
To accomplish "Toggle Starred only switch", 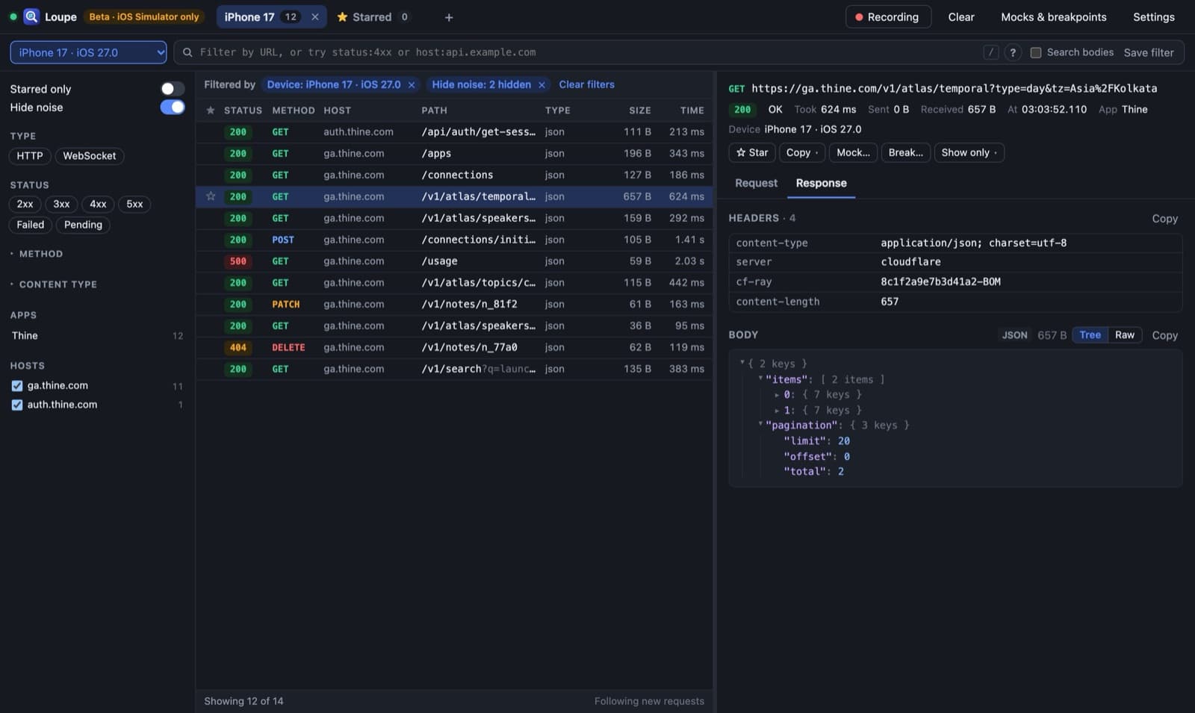I will point(173,89).
